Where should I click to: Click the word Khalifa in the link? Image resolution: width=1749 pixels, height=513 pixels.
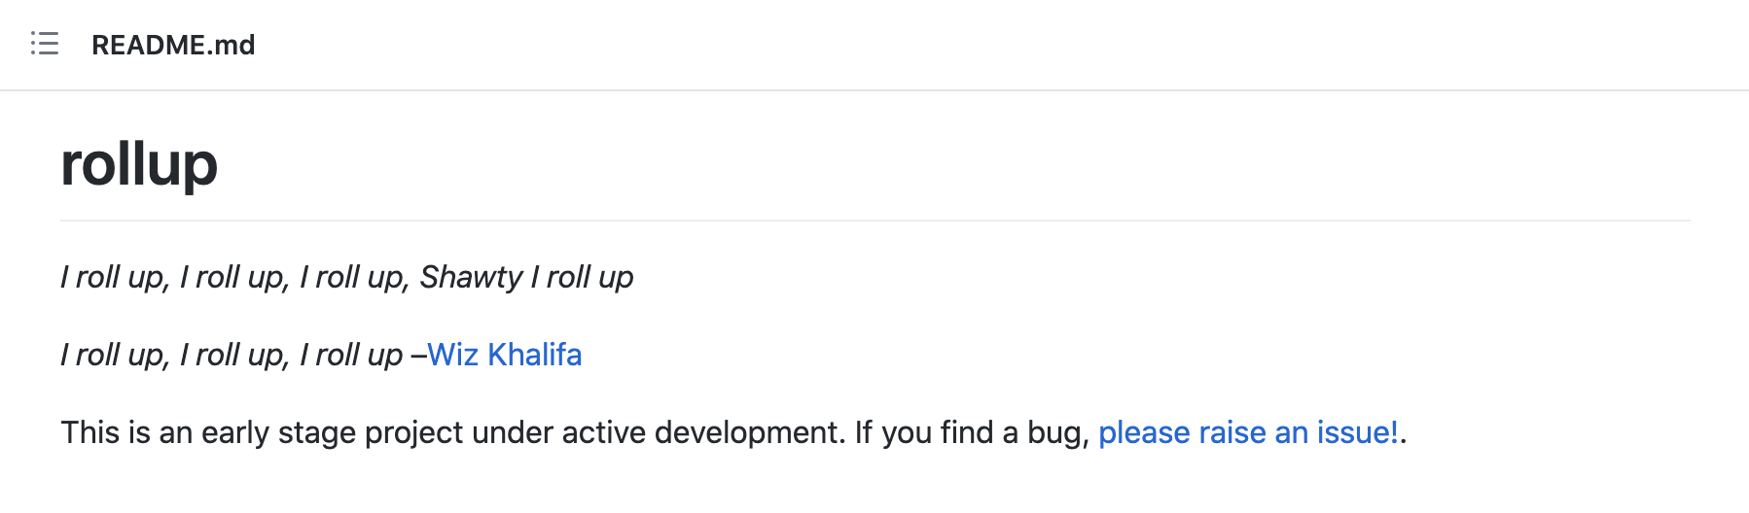coord(534,355)
